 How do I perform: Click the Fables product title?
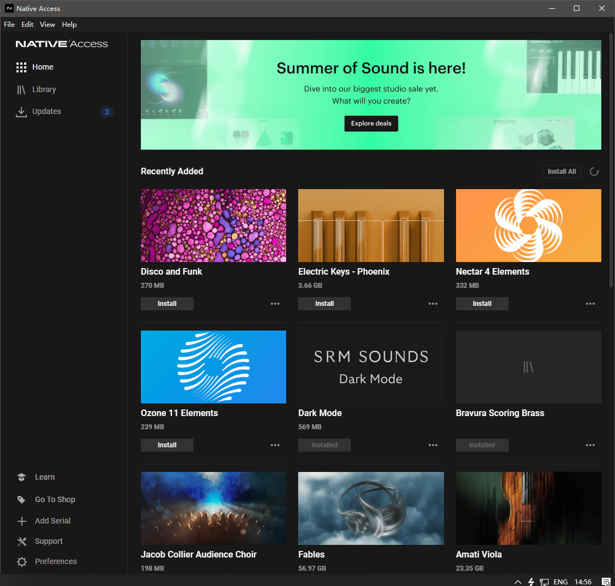311,555
